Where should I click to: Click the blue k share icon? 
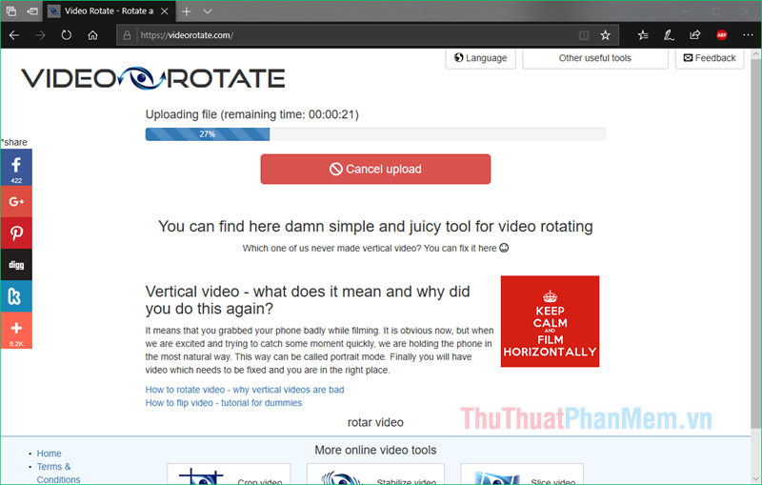16,296
